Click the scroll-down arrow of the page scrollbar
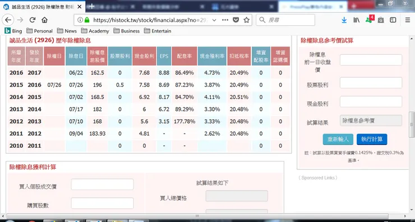Screen dimensions: 415x222 click(412, 210)
